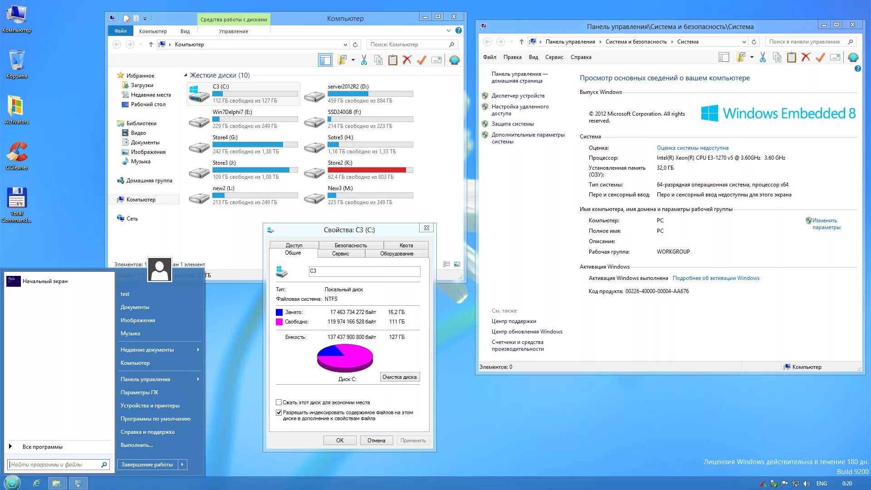Image resolution: width=871 pixels, height=490 pixels.
Task: Open address bar dropdown in Компьютер window
Action: [345, 44]
